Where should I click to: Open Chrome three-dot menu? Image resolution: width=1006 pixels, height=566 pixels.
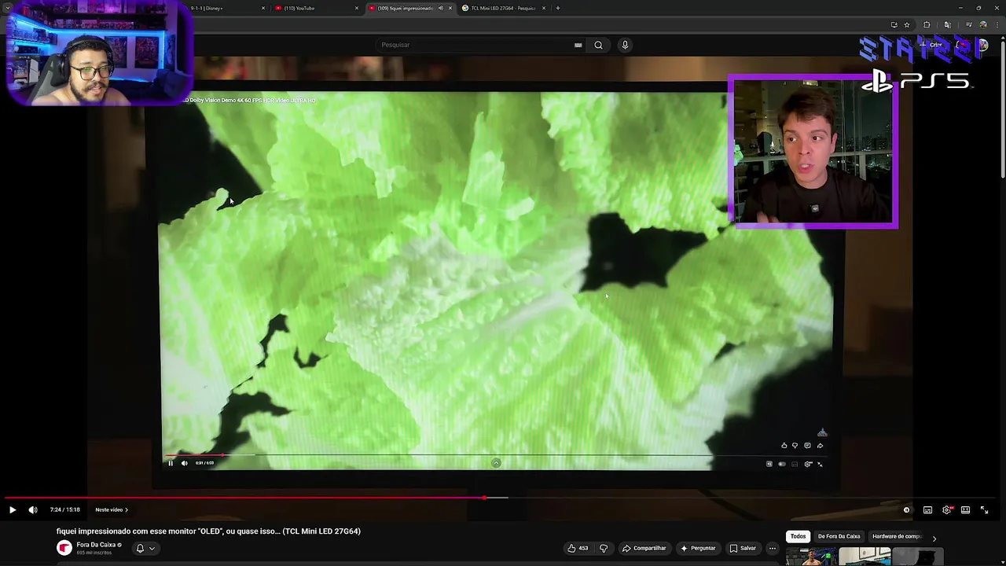click(997, 24)
